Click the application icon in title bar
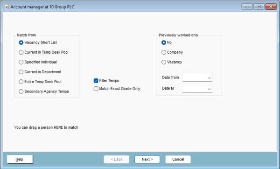The width and height of the screenshot is (280, 169). click(7, 7)
